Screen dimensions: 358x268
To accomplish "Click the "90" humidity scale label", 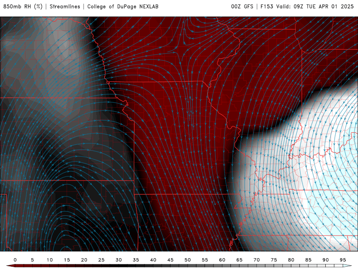I will [x=325, y=260].
